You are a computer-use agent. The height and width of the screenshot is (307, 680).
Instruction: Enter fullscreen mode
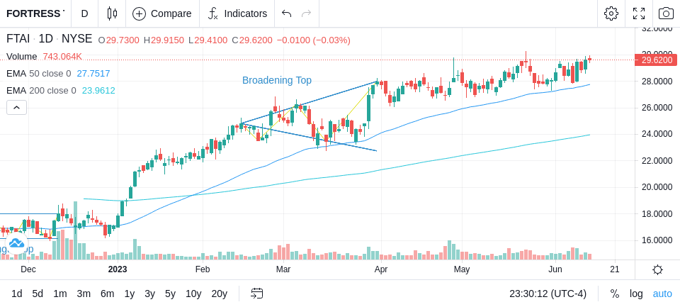(639, 13)
